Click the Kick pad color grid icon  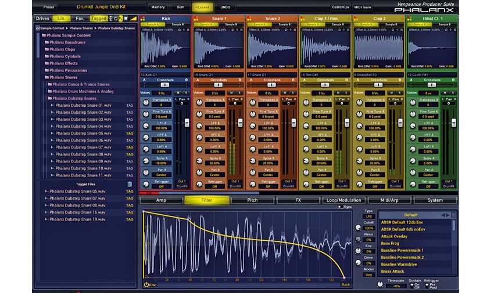pos(143,19)
